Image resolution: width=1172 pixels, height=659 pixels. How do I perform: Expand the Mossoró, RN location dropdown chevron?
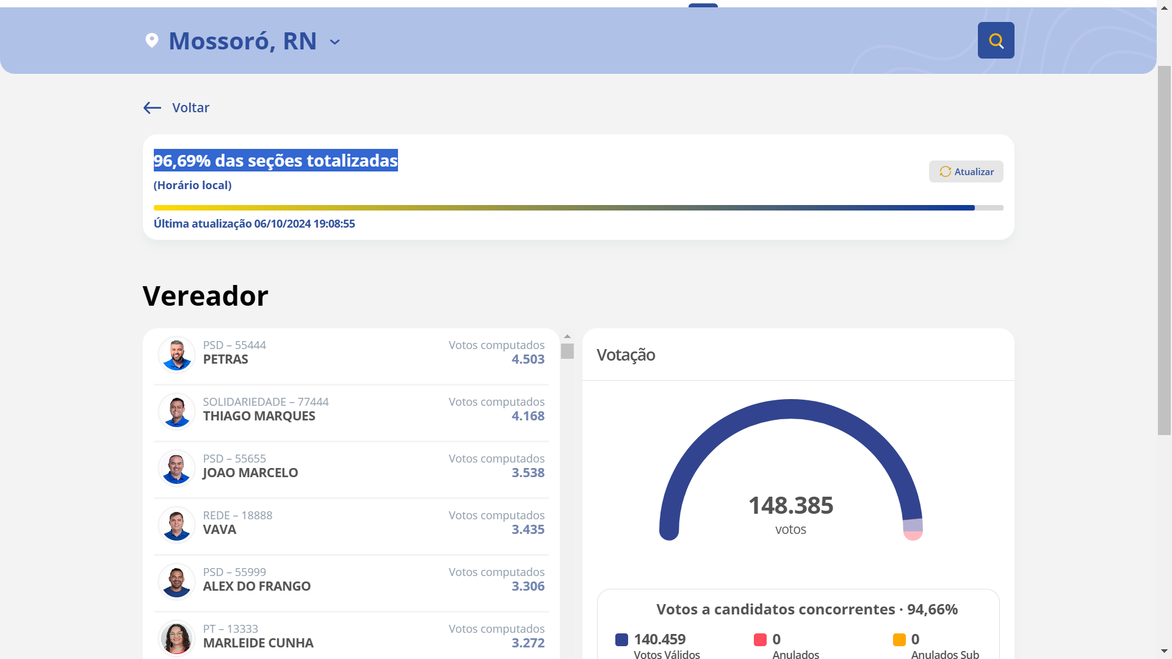pos(335,42)
